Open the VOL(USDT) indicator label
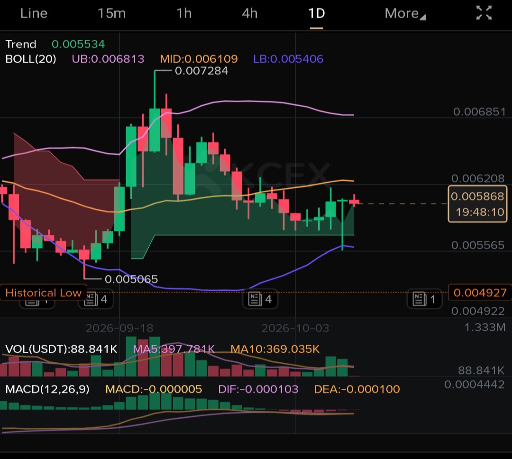 point(61,349)
